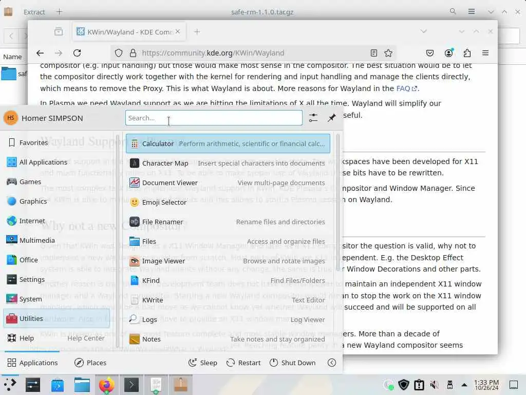Open the Settings category
This screenshot has width=526, height=395.
[57, 279]
